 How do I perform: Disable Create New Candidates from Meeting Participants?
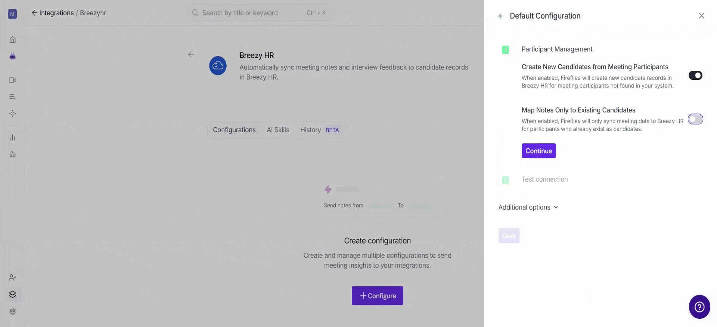695,76
